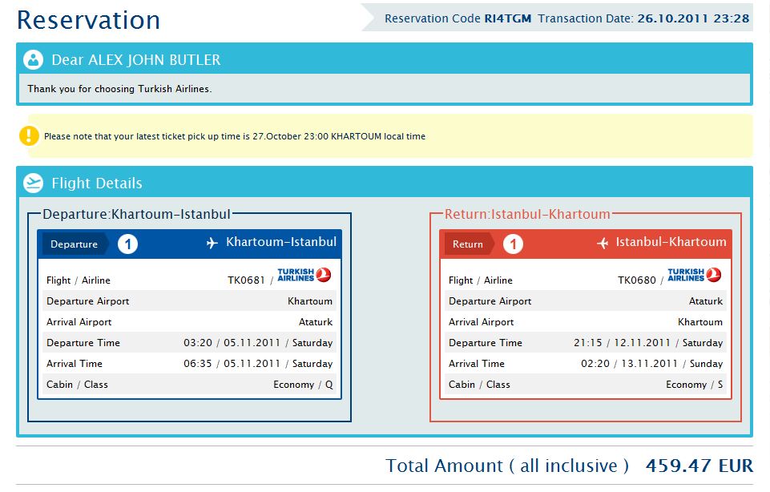Screen dimensions: 770x492
Task: Click departure airport value Ataturk in return flight
Action: (706, 301)
